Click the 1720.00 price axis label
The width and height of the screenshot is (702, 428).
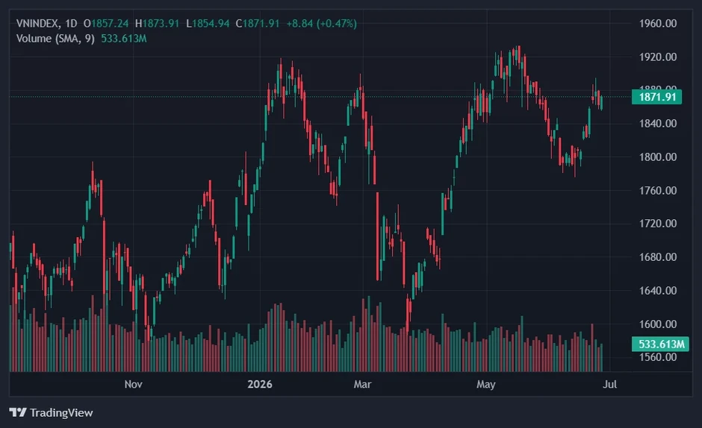click(658, 223)
